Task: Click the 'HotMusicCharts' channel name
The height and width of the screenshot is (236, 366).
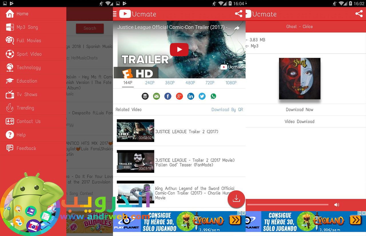Action: (x=84, y=58)
